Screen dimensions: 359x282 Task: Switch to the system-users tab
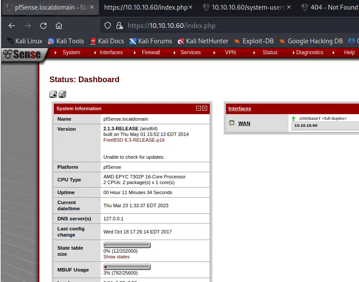pyautogui.click(x=248, y=7)
